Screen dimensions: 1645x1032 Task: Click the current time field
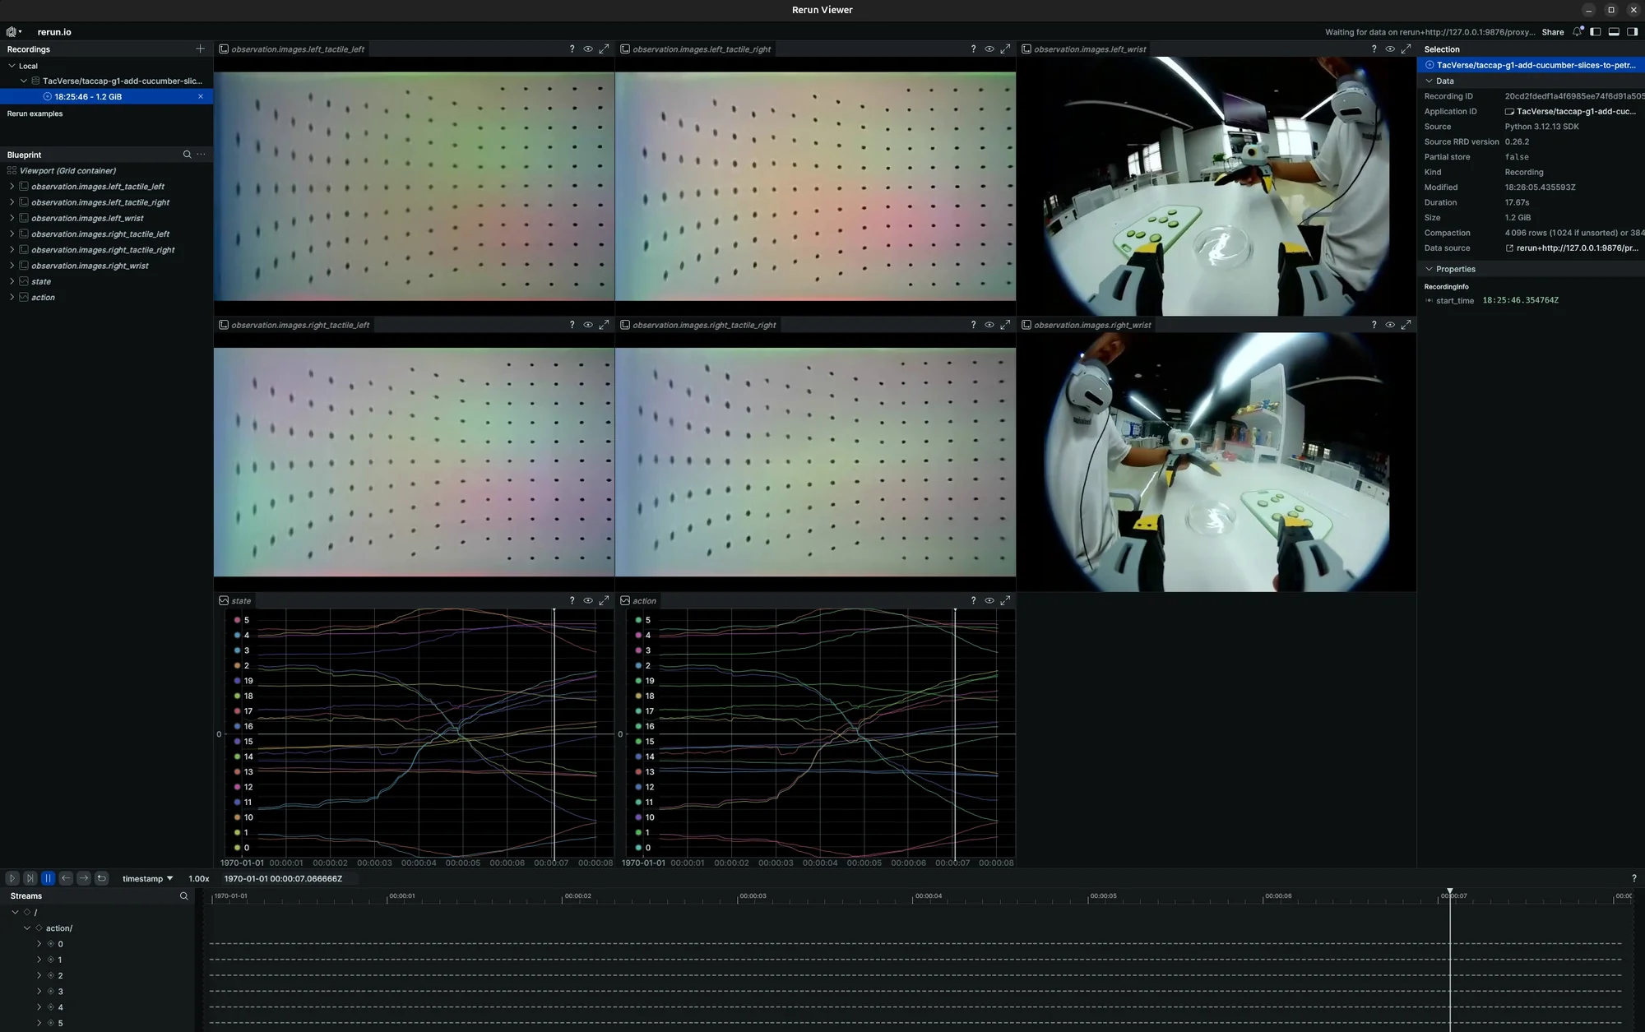pyautogui.click(x=283, y=879)
